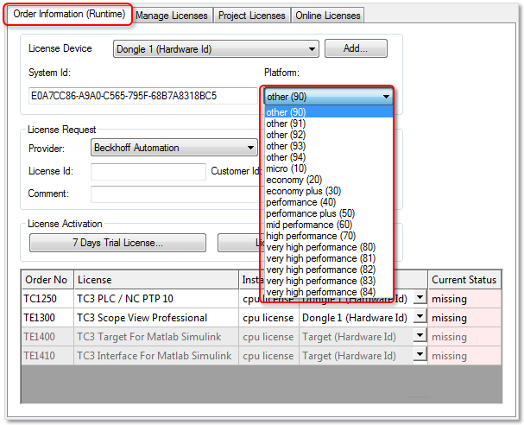Select TC3 Interface For Matlab Simulink cell

(156, 355)
